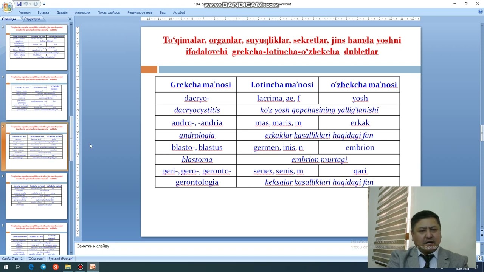Click the dacryocystitis cell
Image resolution: width=484 pixels, height=272 pixels.
coord(196,110)
